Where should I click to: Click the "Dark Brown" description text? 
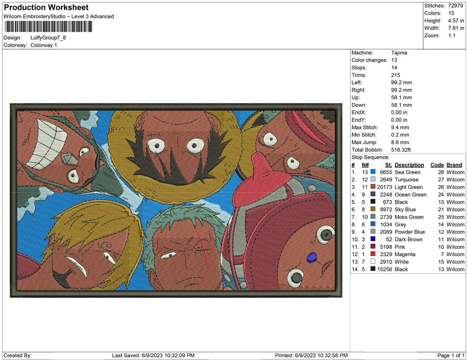(x=408, y=239)
